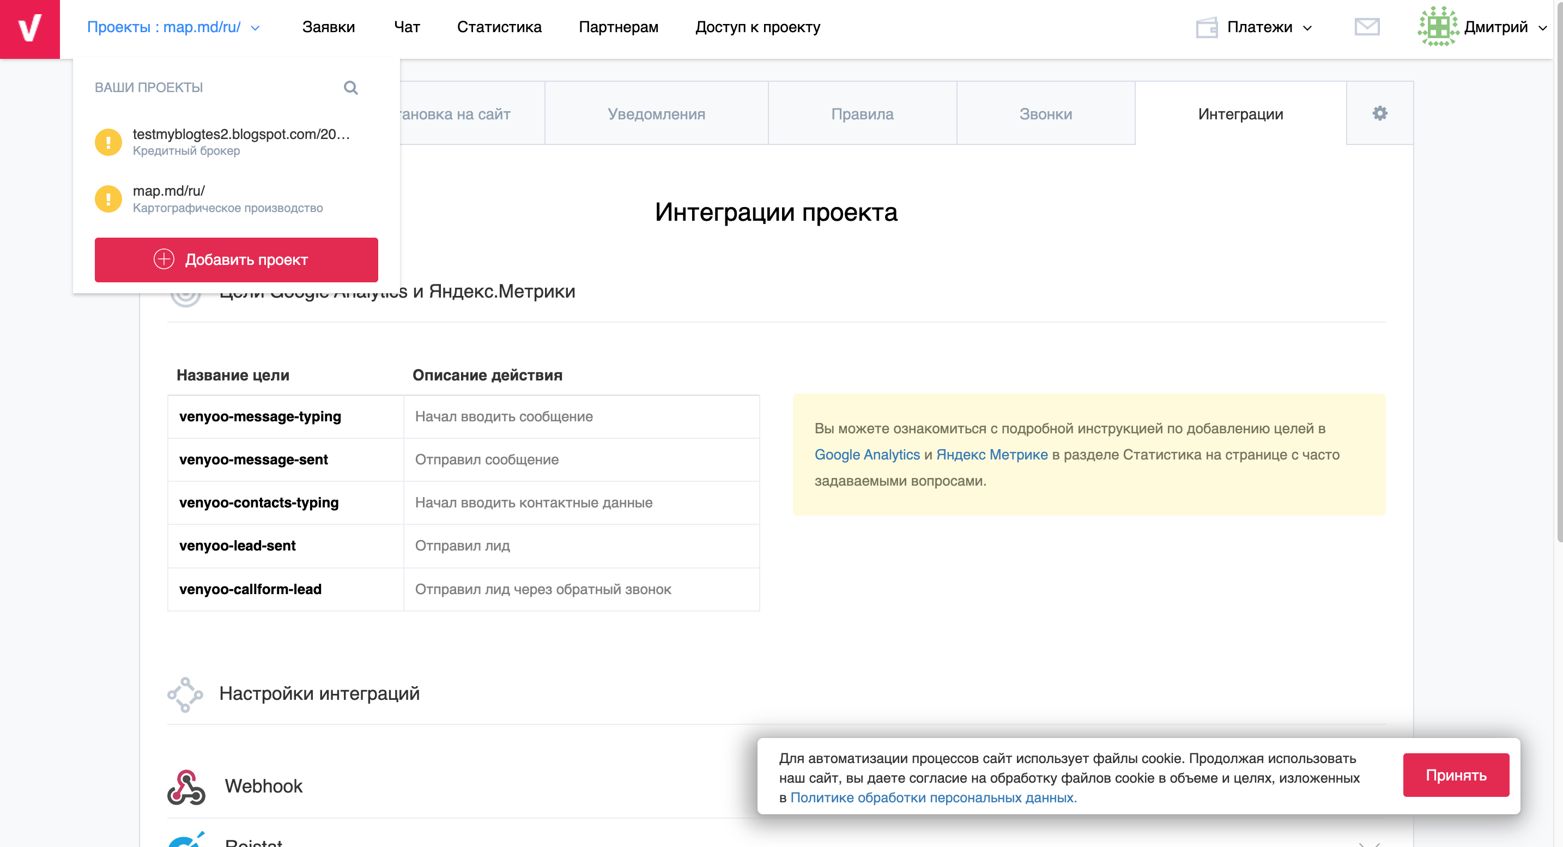Open the mail envelope icon

pos(1367,27)
